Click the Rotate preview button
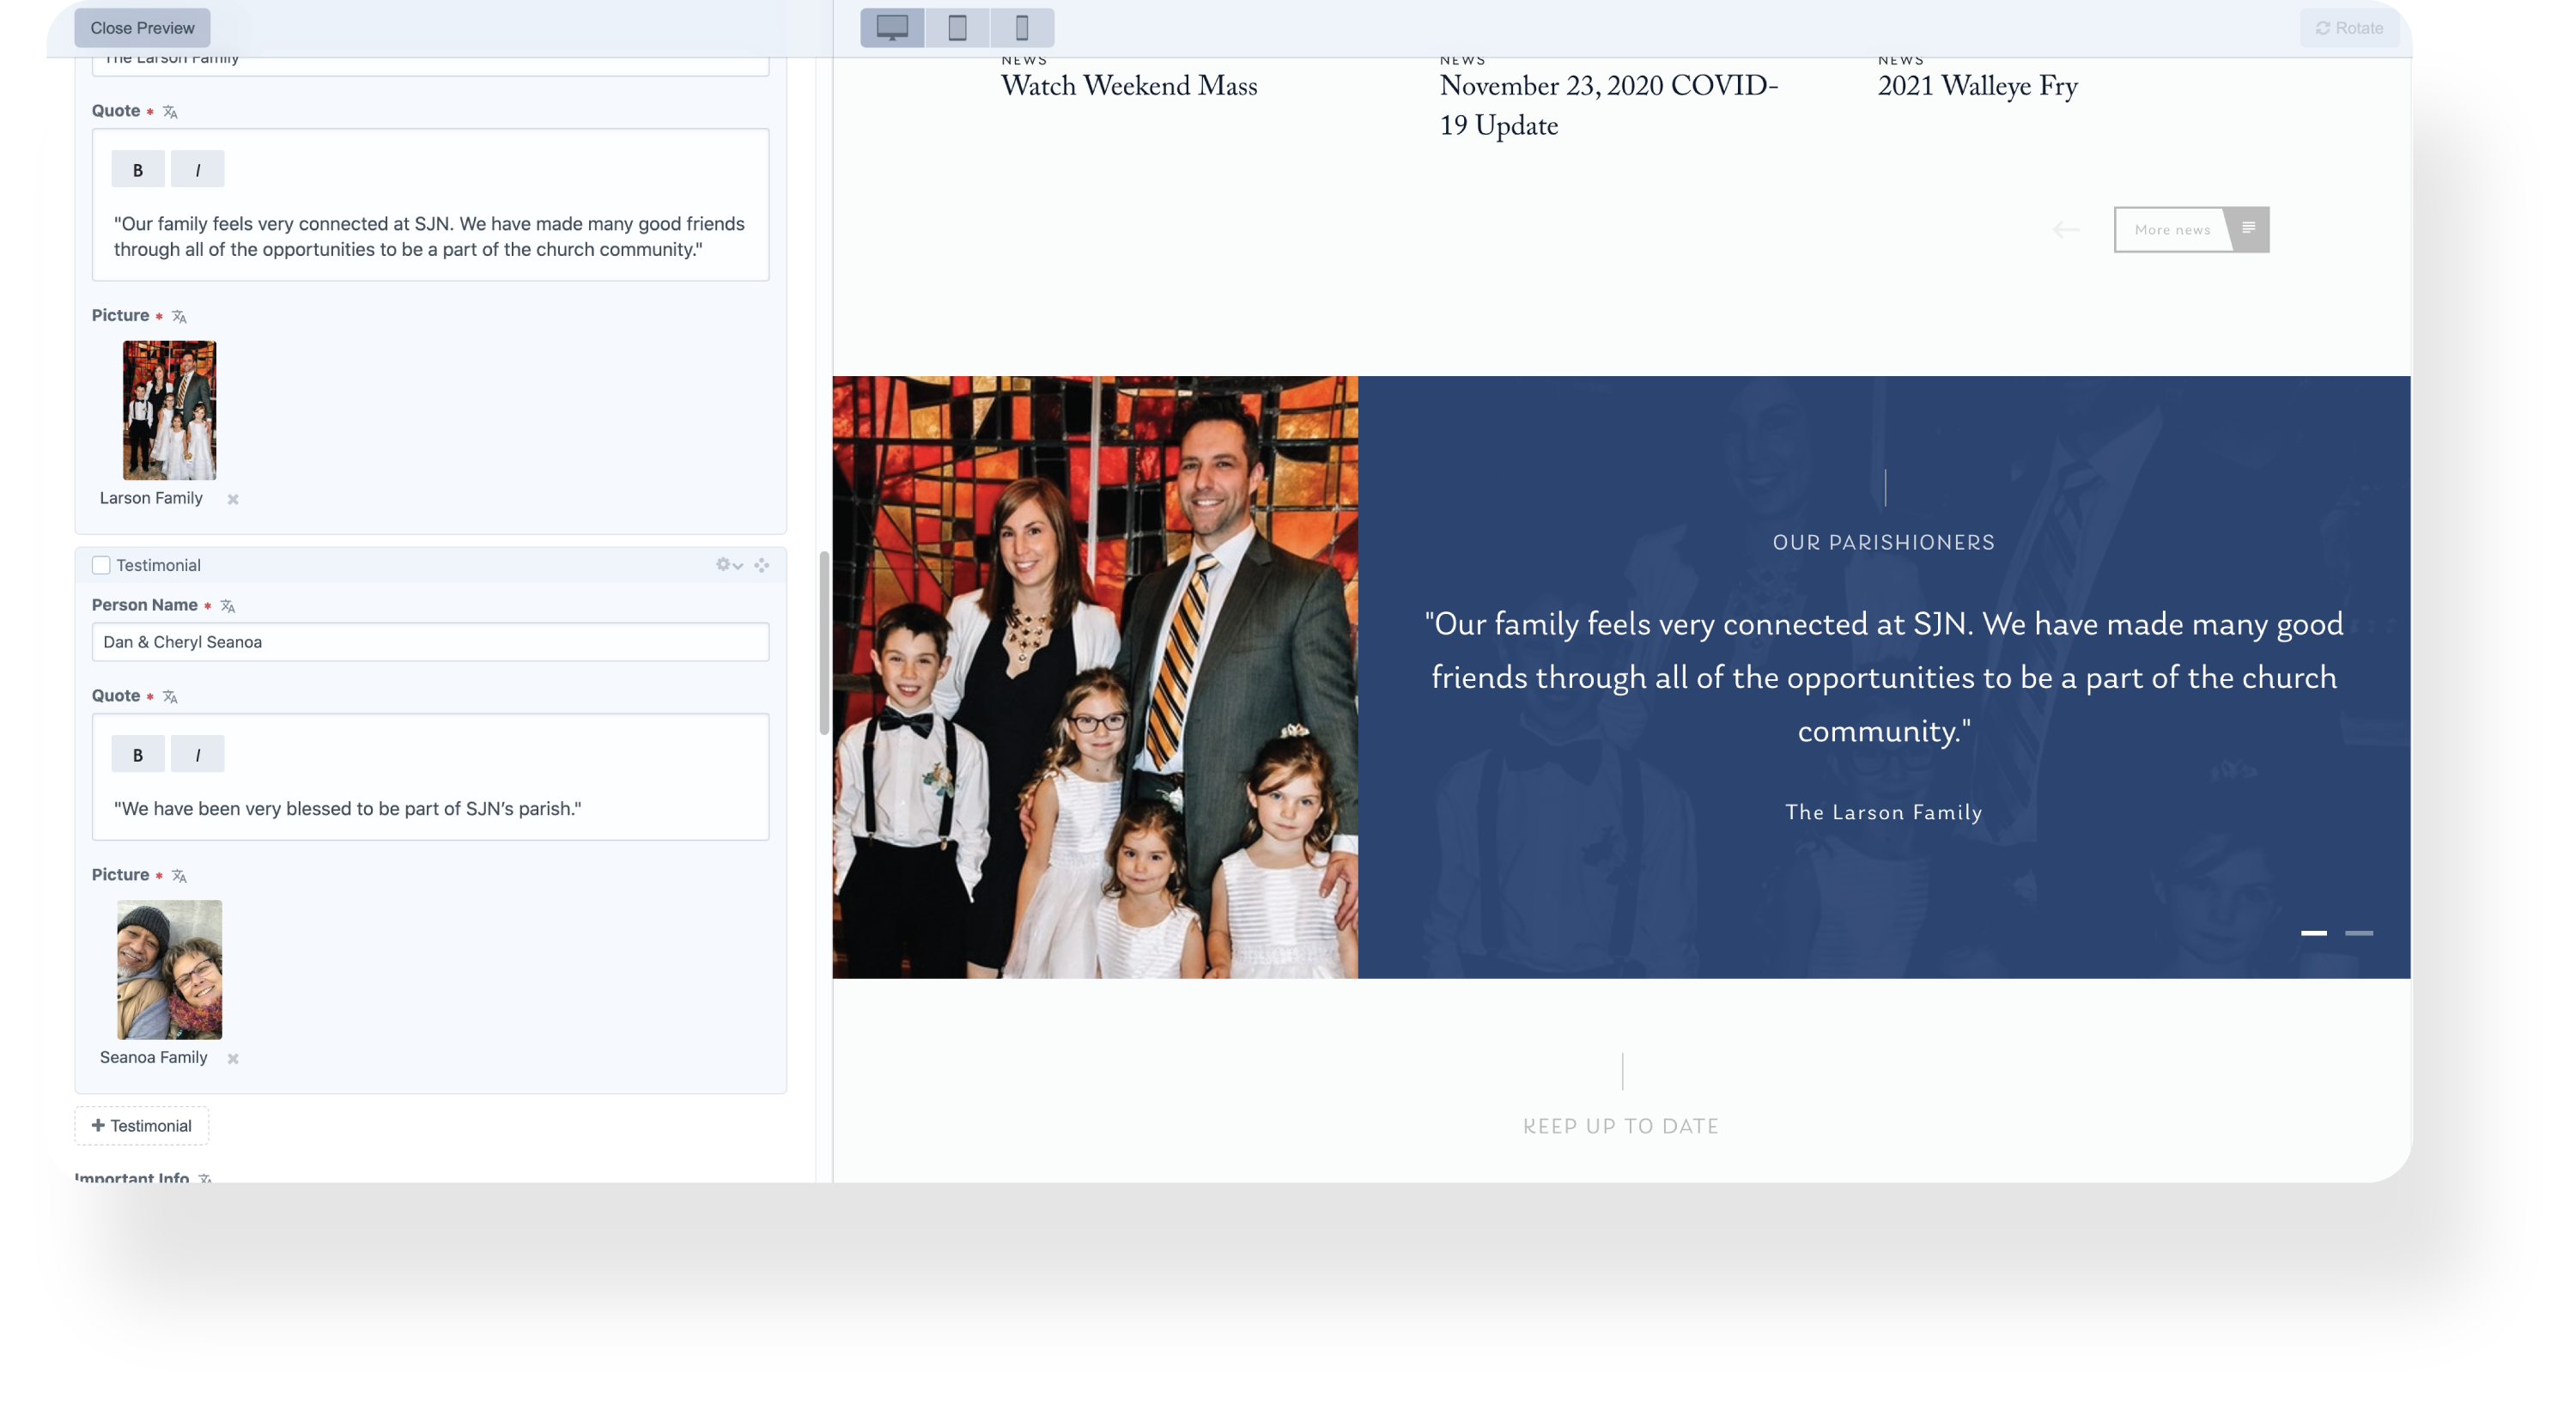The image size is (2576, 1404). 2349,28
